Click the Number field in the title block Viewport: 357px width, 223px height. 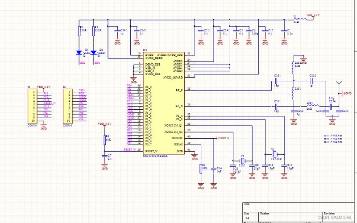[x=291, y=216]
